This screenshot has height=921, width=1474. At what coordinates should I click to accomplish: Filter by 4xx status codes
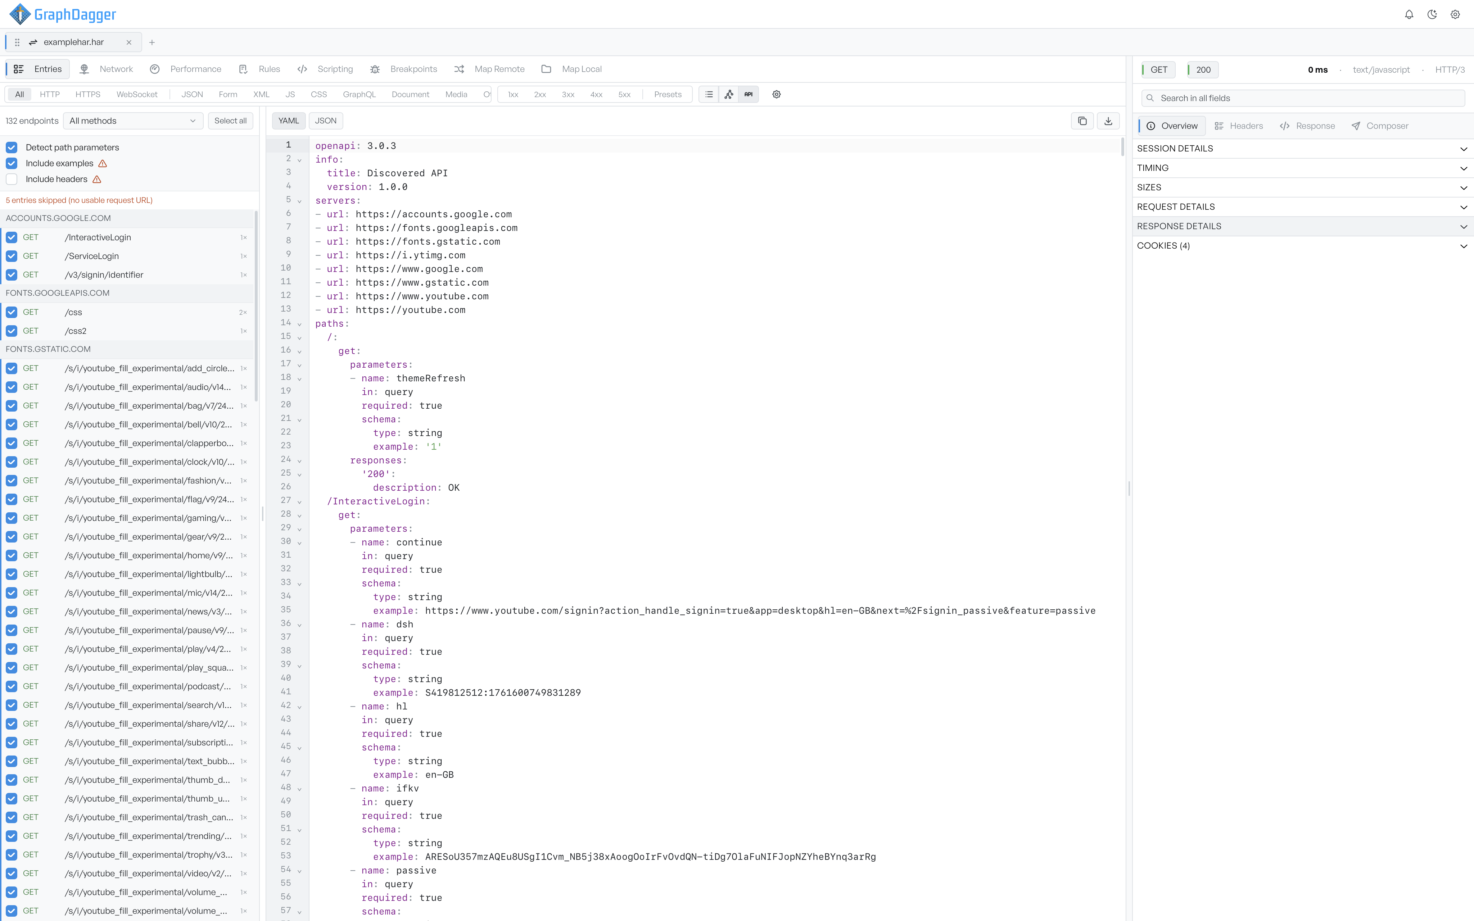596,94
